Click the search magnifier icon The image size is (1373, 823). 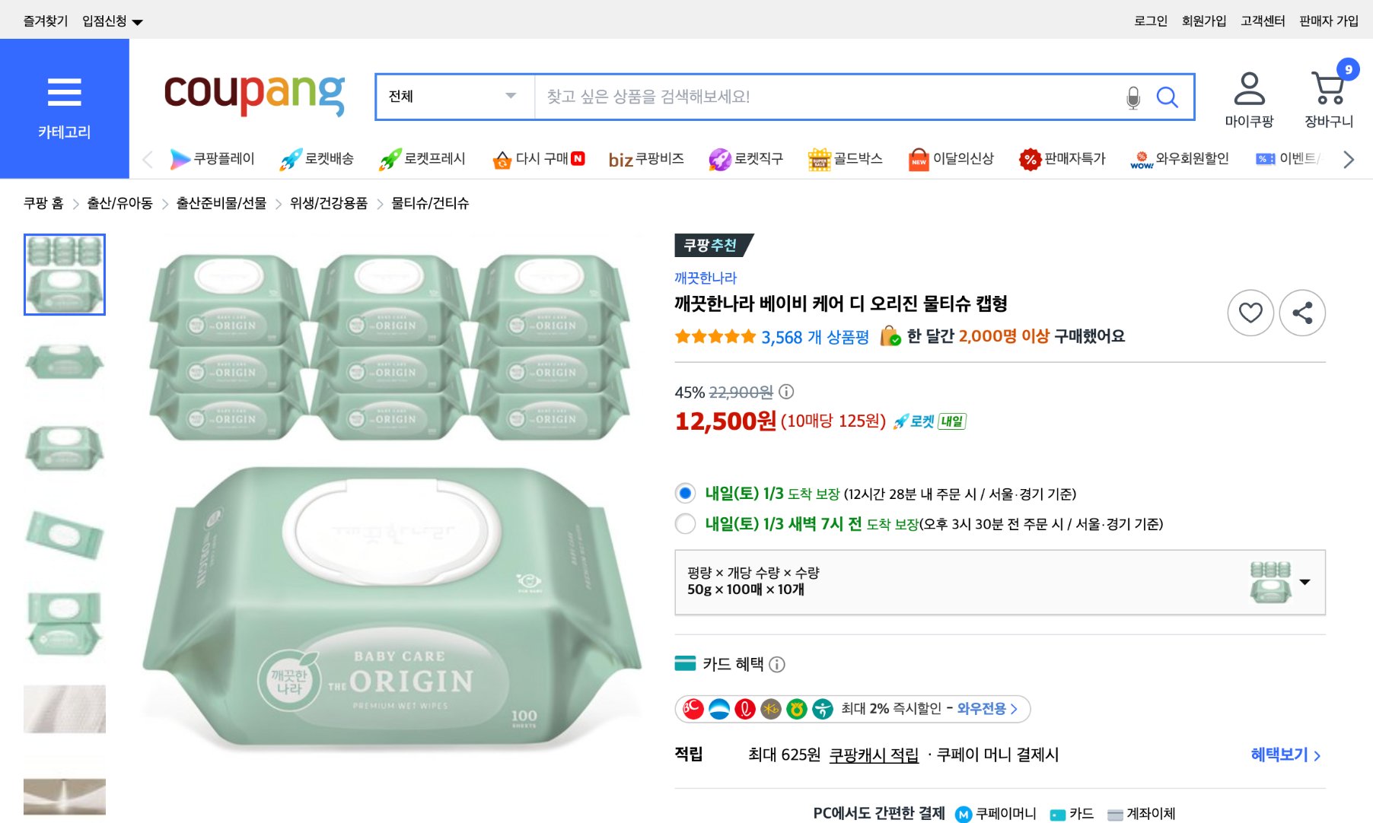point(1167,97)
